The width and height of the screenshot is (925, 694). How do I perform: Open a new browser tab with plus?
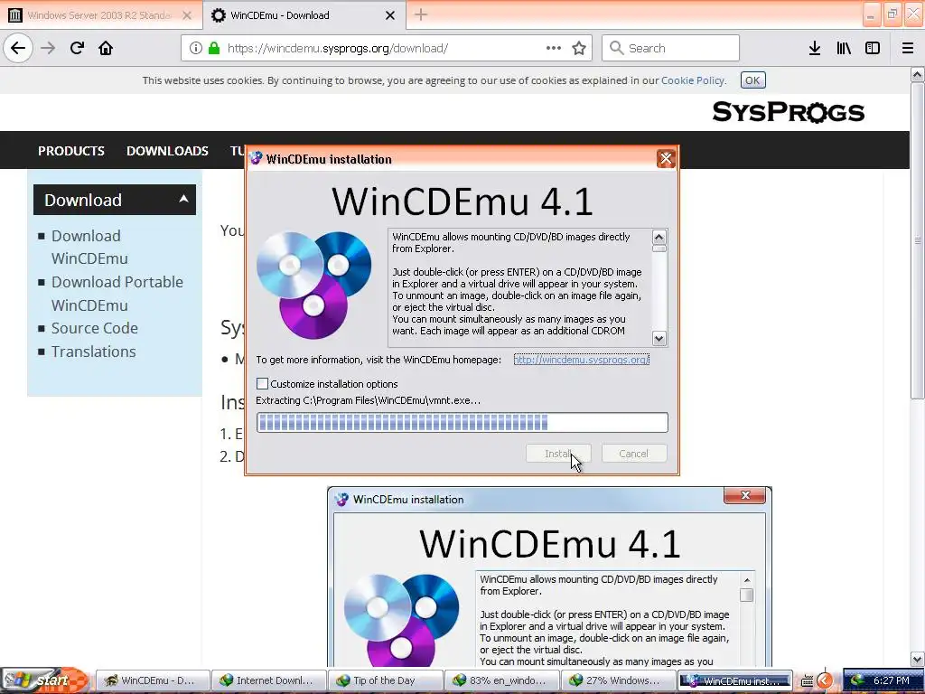tap(421, 14)
